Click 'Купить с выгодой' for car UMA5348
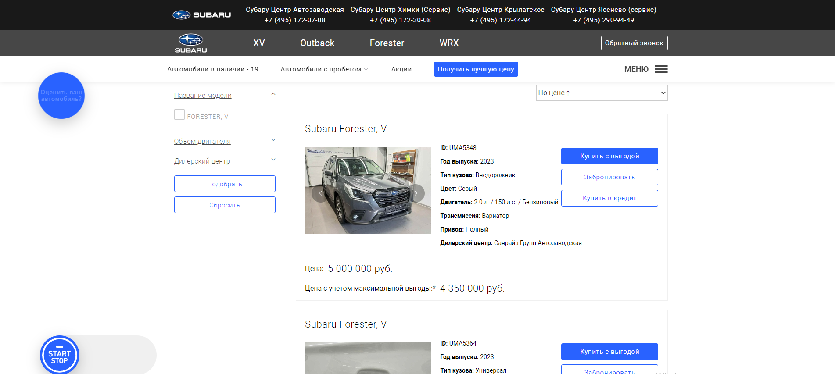The height and width of the screenshot is (374, 835). [609, 156]
